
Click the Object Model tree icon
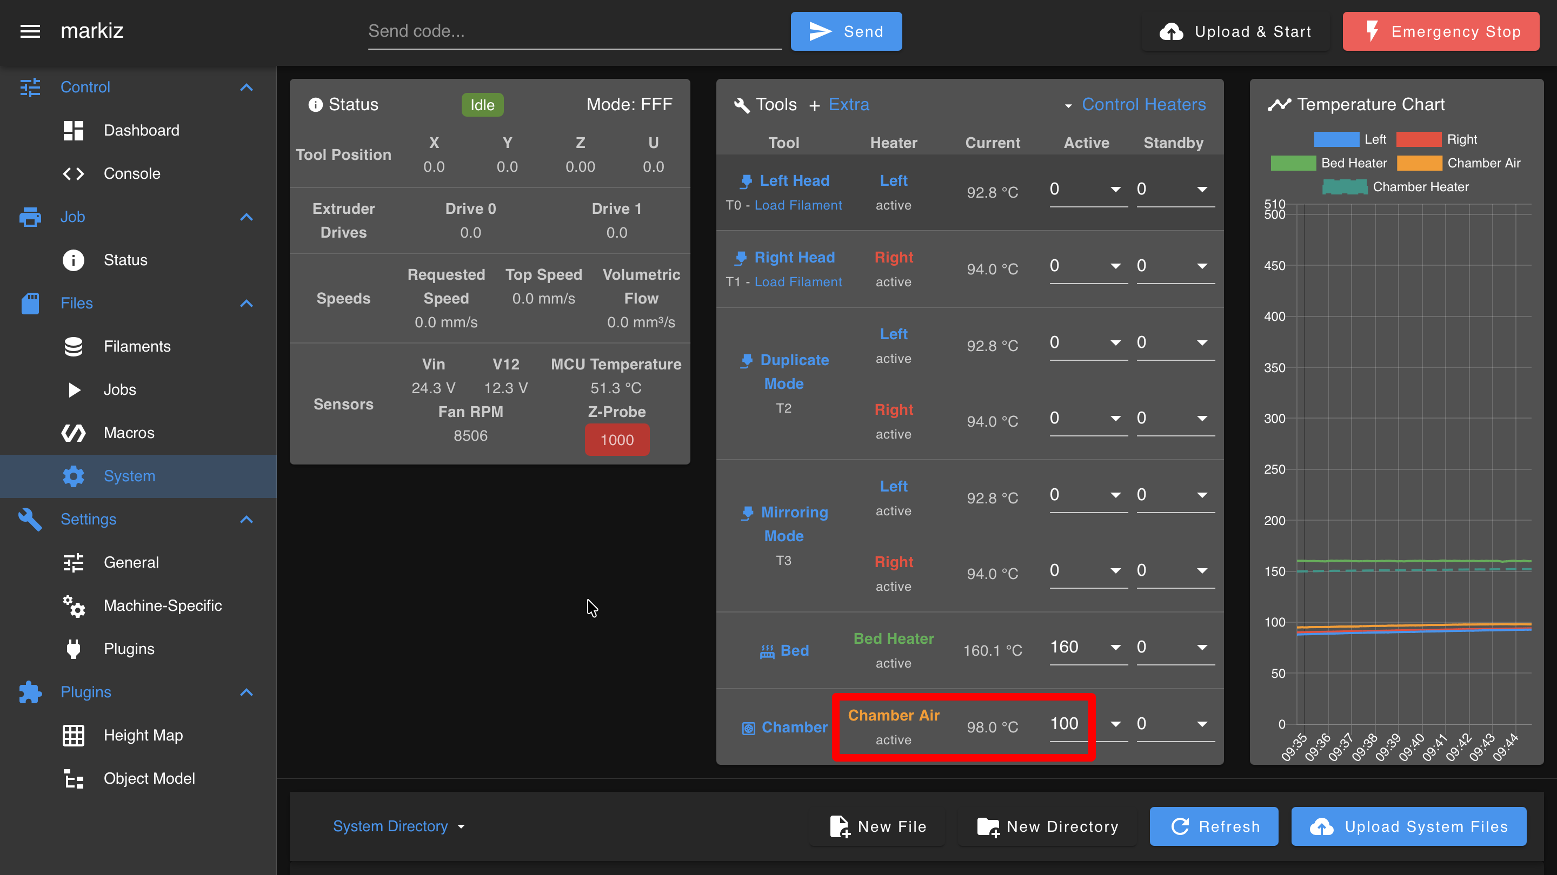(x=73, y=779)
